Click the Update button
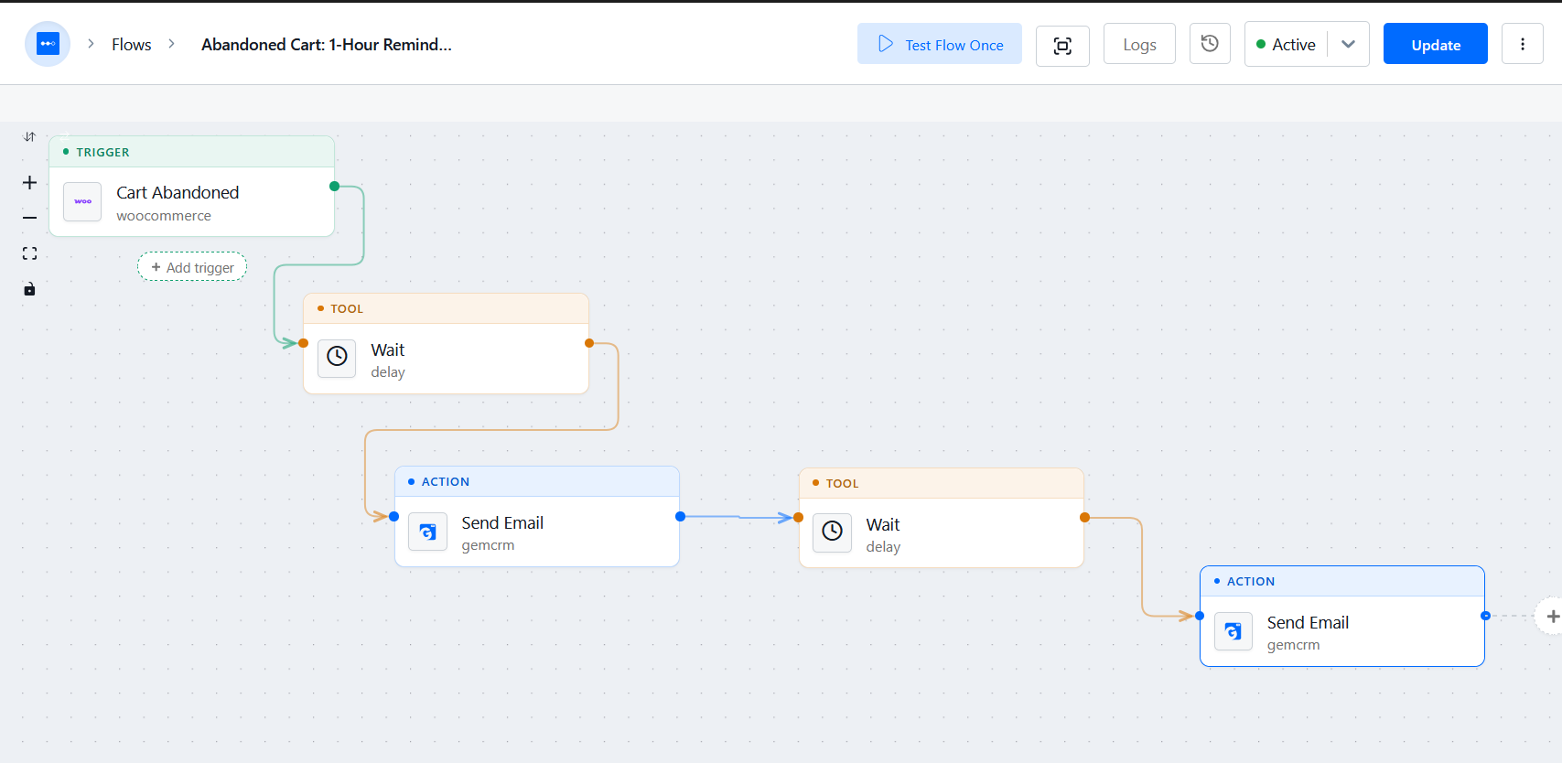Screen dimensions: 1562x763 click(x=1435, y=44)
